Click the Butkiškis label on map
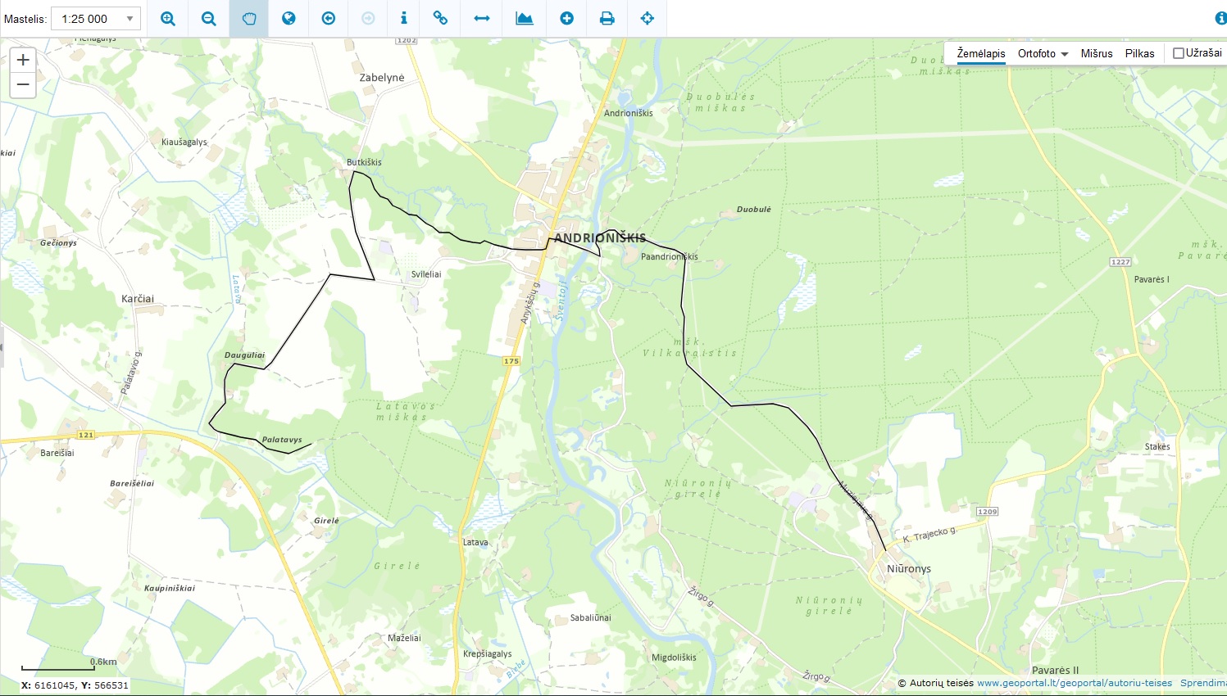The image size is (1227, 696). tap(364, 162)
